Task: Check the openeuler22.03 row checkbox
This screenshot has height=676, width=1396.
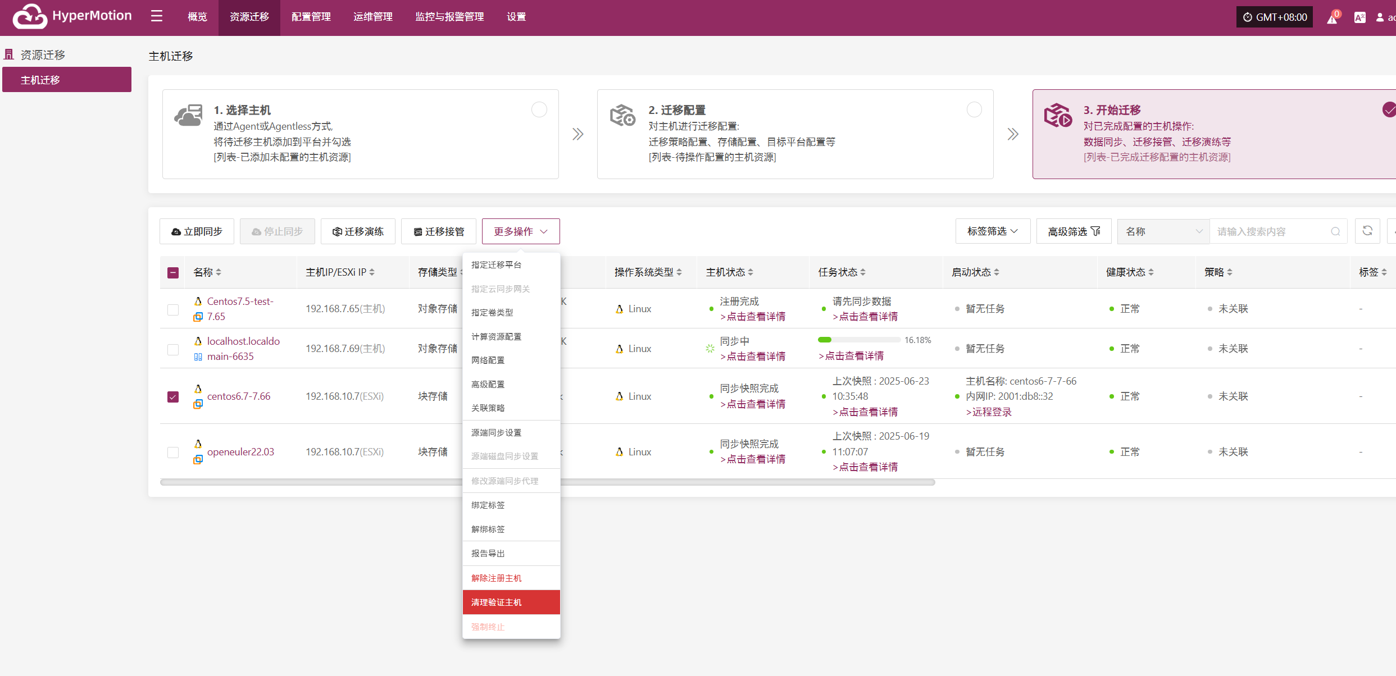Action: coord(173,453)
